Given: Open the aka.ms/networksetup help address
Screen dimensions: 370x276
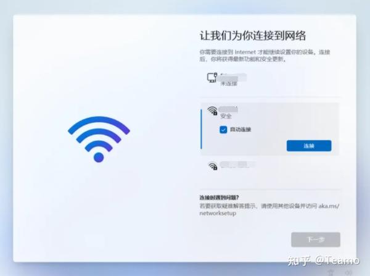Looking at the screenshot, I should 269,209.
